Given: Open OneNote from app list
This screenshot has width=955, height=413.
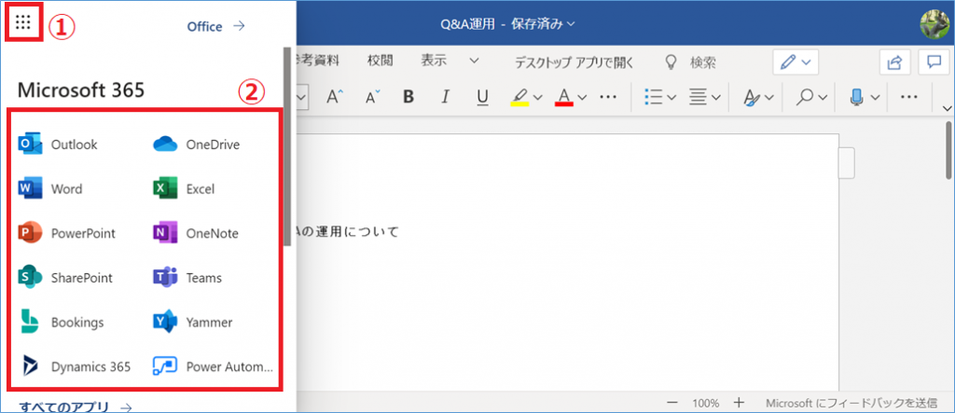Looking at the screenshot, I should (196, 233).
